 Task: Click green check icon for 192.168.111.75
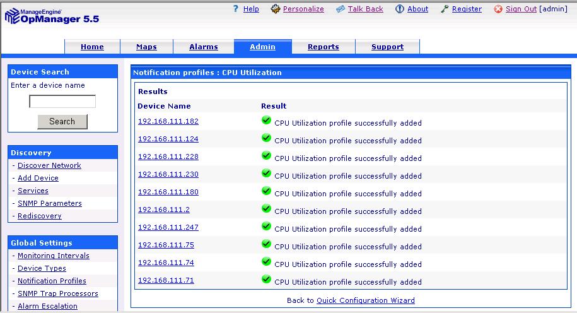pos(266,244)
